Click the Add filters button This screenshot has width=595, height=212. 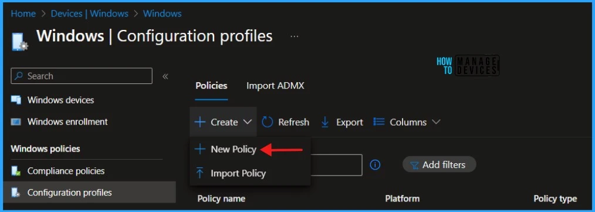point(439,165)
